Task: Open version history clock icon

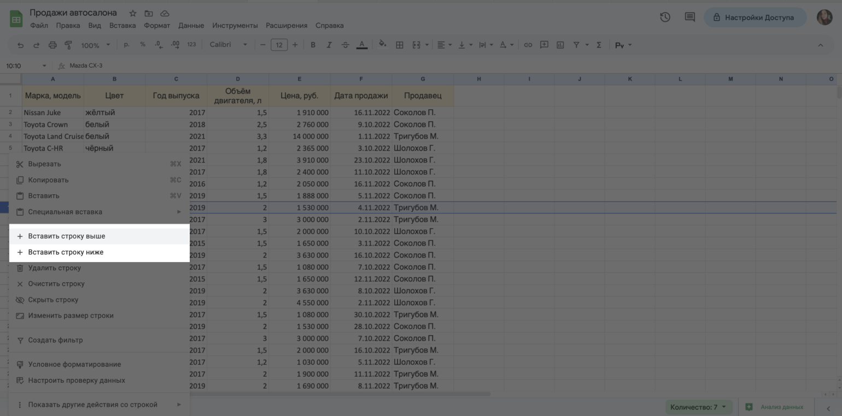Action: click(665, 17)
